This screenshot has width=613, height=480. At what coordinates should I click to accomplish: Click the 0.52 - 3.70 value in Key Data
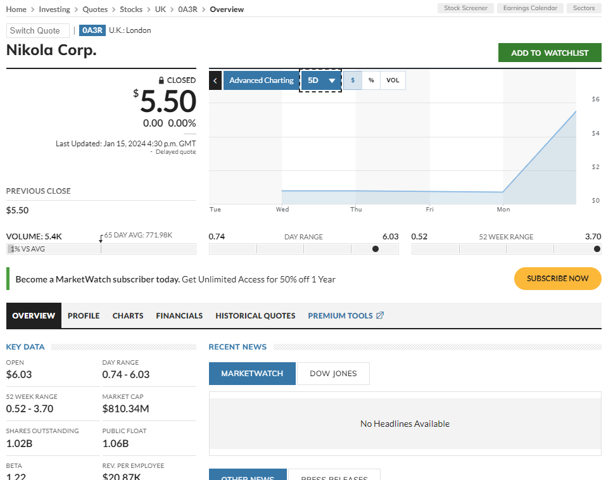(x=29, y=409)
